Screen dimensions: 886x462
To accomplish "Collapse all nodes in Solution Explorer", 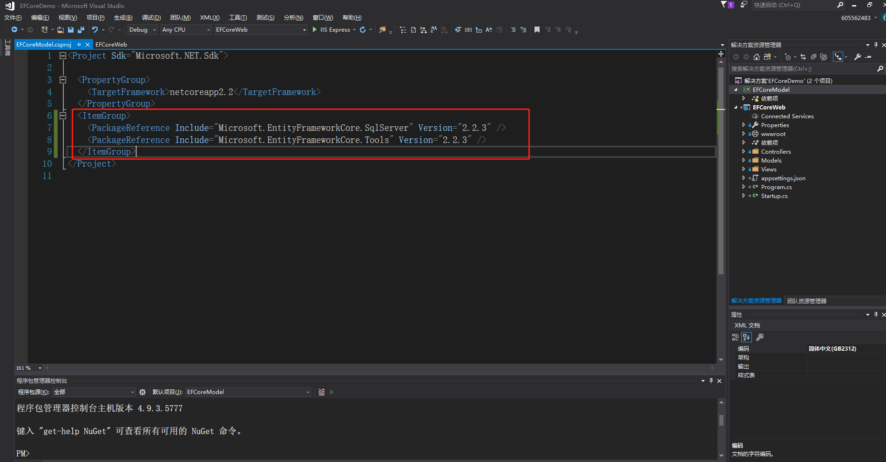I will point(813,57).
